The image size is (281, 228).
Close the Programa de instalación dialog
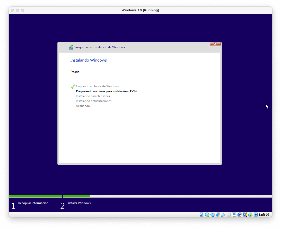point(215,44)
